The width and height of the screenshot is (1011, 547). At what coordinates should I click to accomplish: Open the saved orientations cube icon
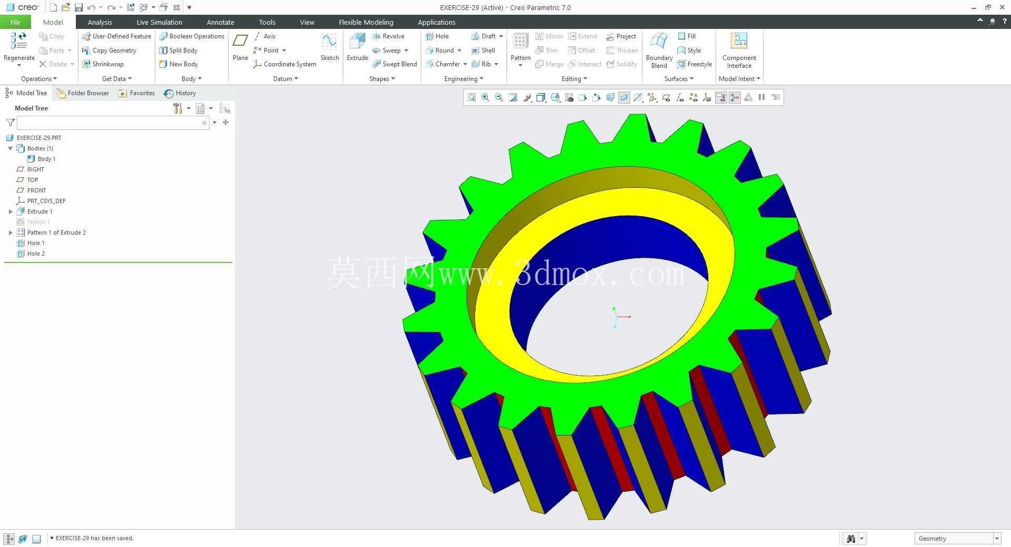[x=555, y=97]
